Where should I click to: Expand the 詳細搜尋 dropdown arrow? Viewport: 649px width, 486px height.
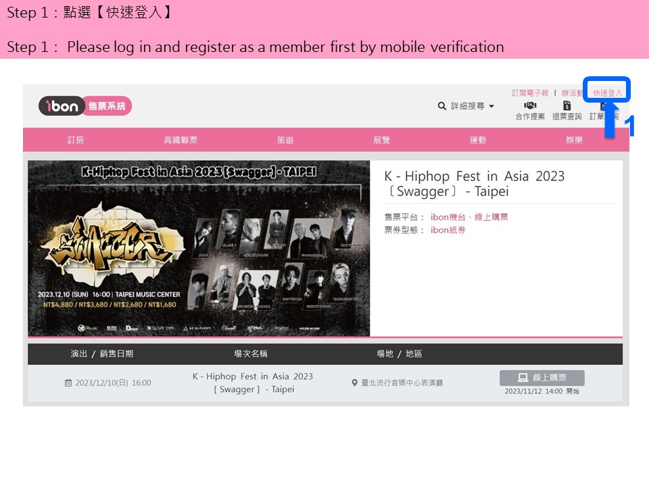491,107
